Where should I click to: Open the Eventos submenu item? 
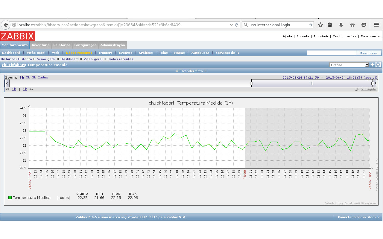pyautogui.click(x=125, y=53)
